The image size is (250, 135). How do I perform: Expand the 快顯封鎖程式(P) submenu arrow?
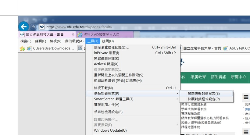pyautogui.click(x=177, y=94)
